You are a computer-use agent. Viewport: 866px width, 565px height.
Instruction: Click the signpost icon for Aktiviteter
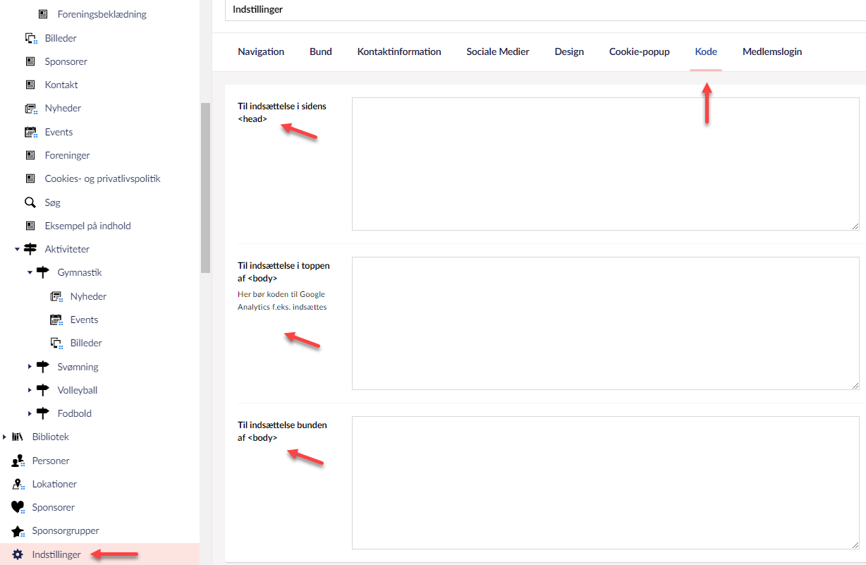30,249
